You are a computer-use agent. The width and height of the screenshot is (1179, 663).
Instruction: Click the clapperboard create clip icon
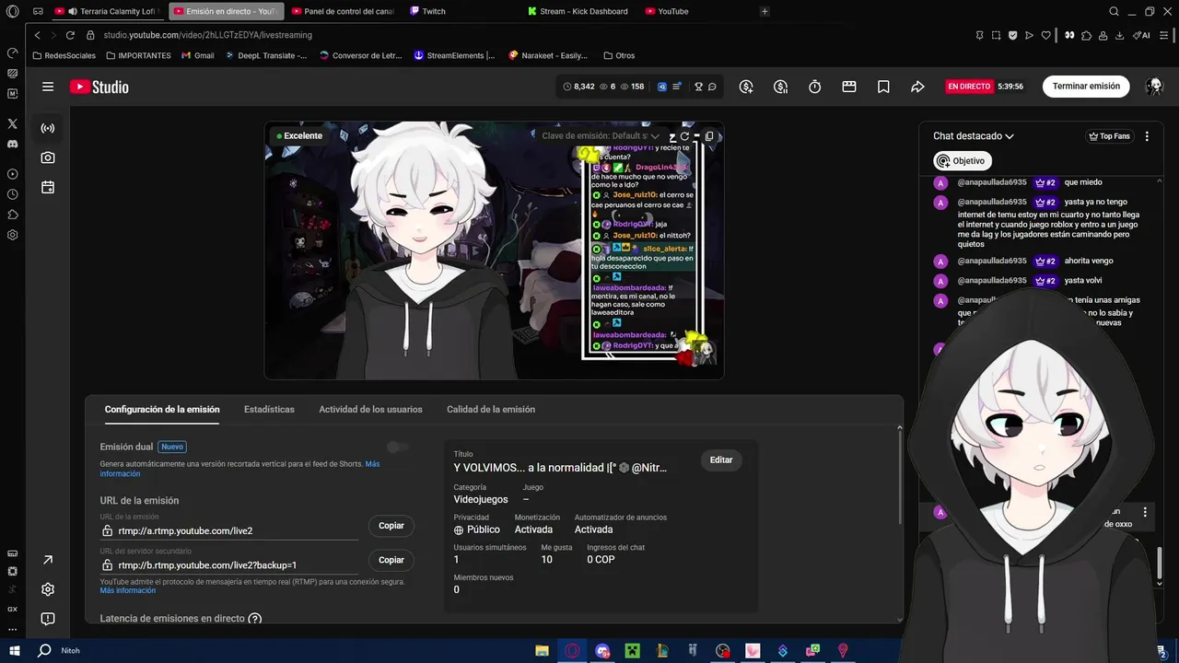pyautogui.click(x=849, y=87)
